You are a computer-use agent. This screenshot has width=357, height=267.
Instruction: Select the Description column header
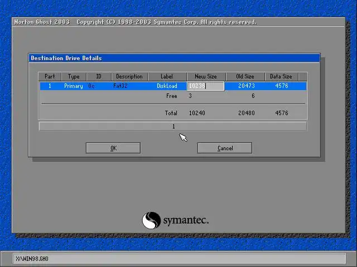tap(129, 77)
